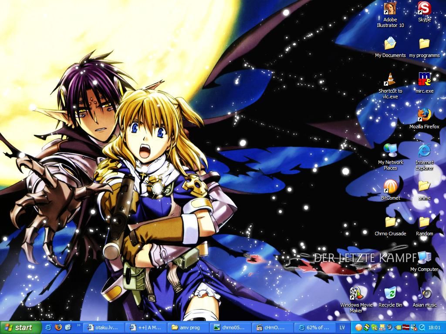Launch Skype from the desktop
This screenshot has width=446, height=334.
424,12
